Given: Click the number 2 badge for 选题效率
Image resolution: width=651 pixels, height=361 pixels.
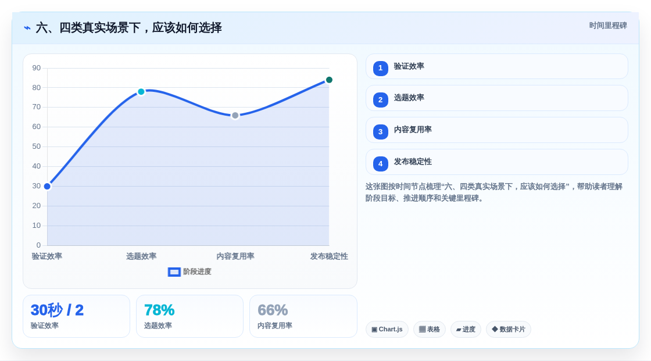Looking at the screenshot, I should [380, 100].
